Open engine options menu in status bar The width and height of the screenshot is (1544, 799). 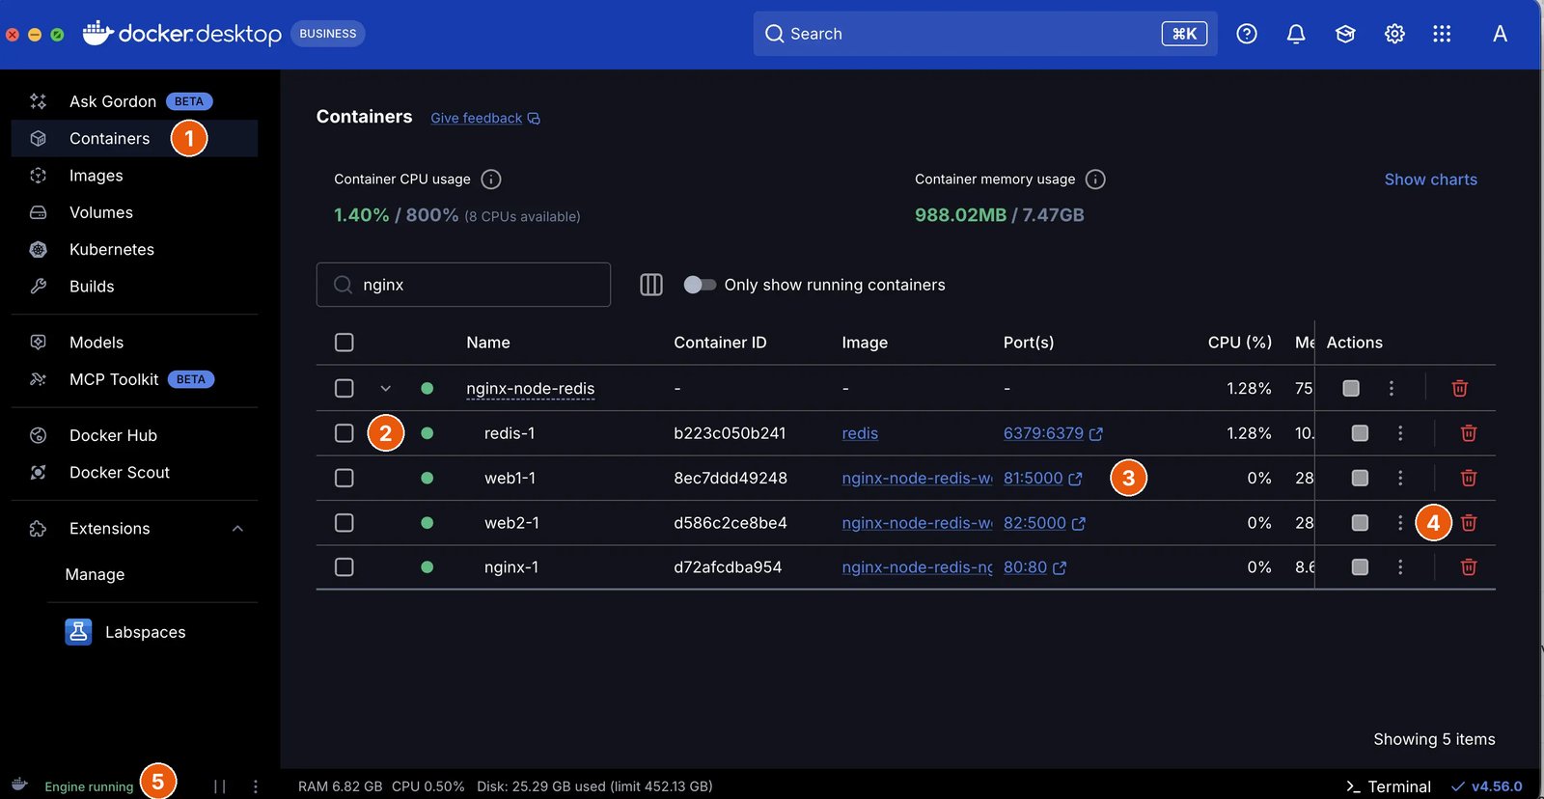256,786
